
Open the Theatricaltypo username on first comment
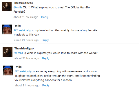pos(23,3)
